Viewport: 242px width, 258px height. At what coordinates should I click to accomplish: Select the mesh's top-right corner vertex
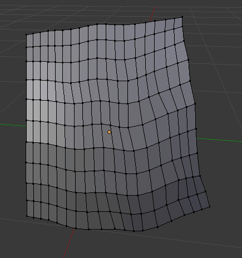click(x=182, y=17)
